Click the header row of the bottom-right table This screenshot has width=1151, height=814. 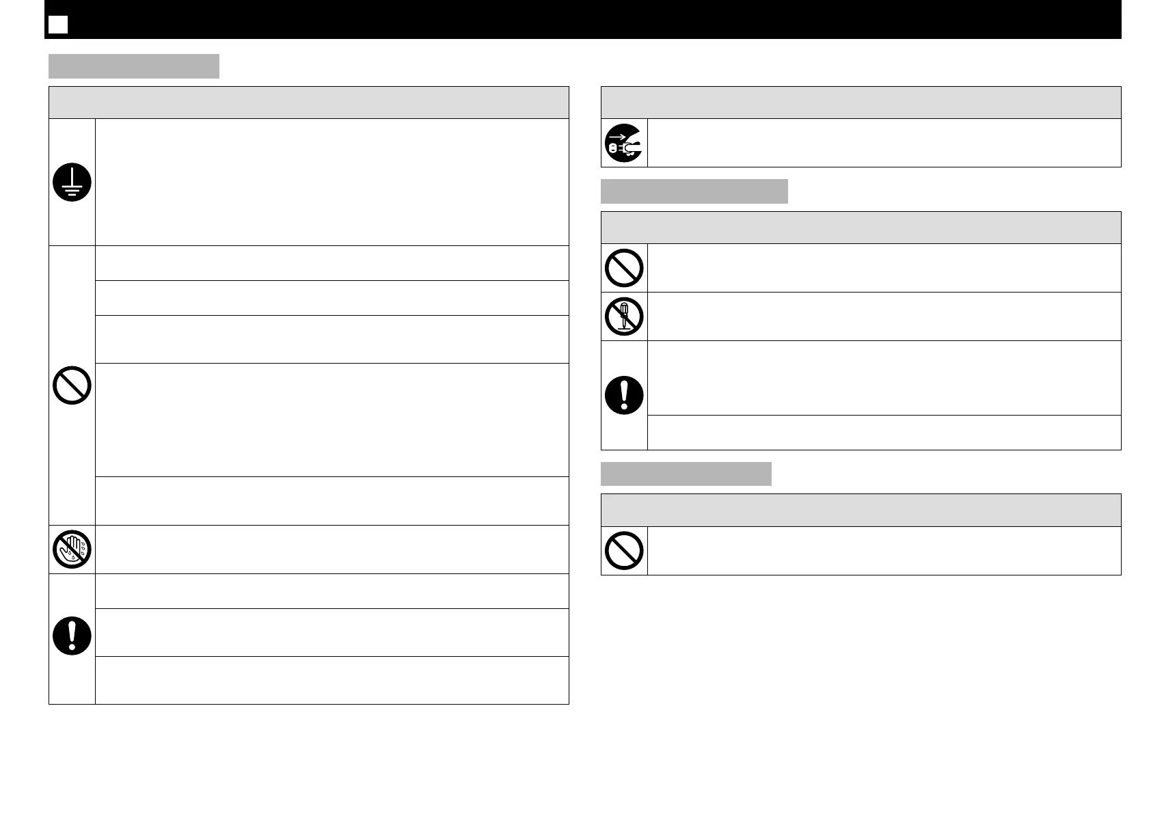[x=861, y=510]
